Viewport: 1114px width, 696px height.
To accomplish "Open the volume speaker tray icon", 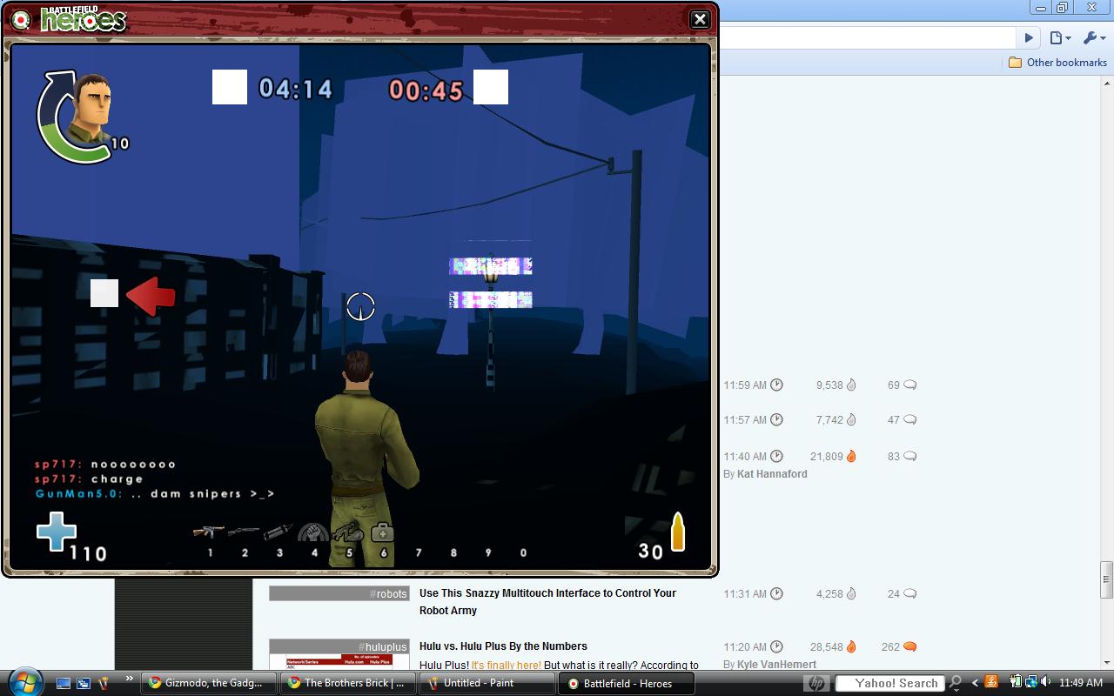I will click(x=1046, y=683).
